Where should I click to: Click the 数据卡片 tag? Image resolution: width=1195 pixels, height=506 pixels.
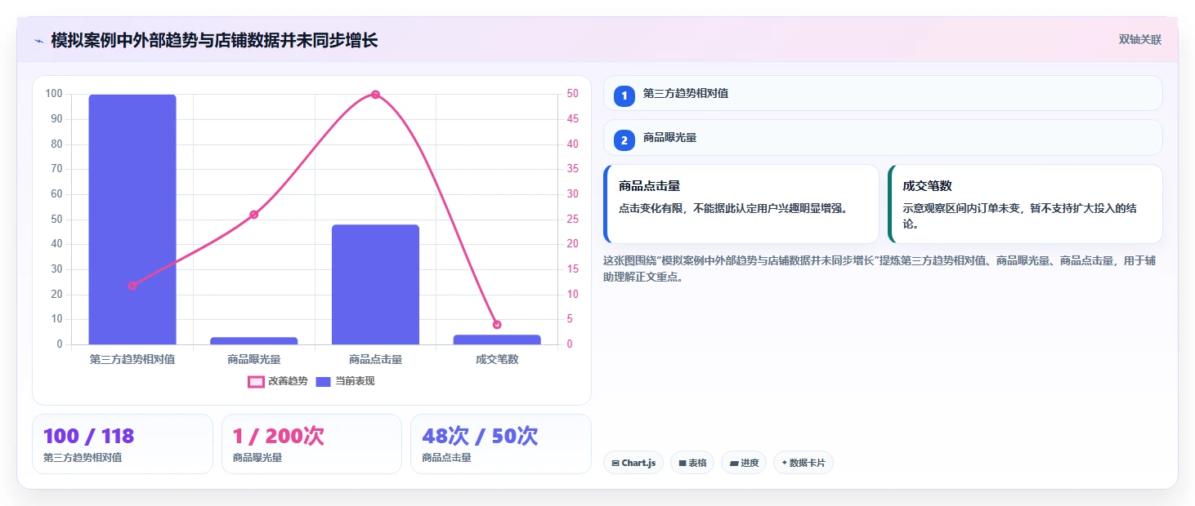[803, 463]
